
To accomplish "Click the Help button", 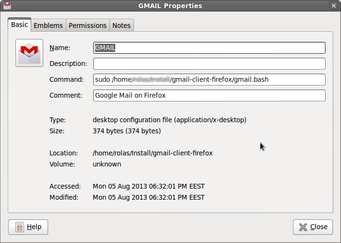I will [28, 227].
